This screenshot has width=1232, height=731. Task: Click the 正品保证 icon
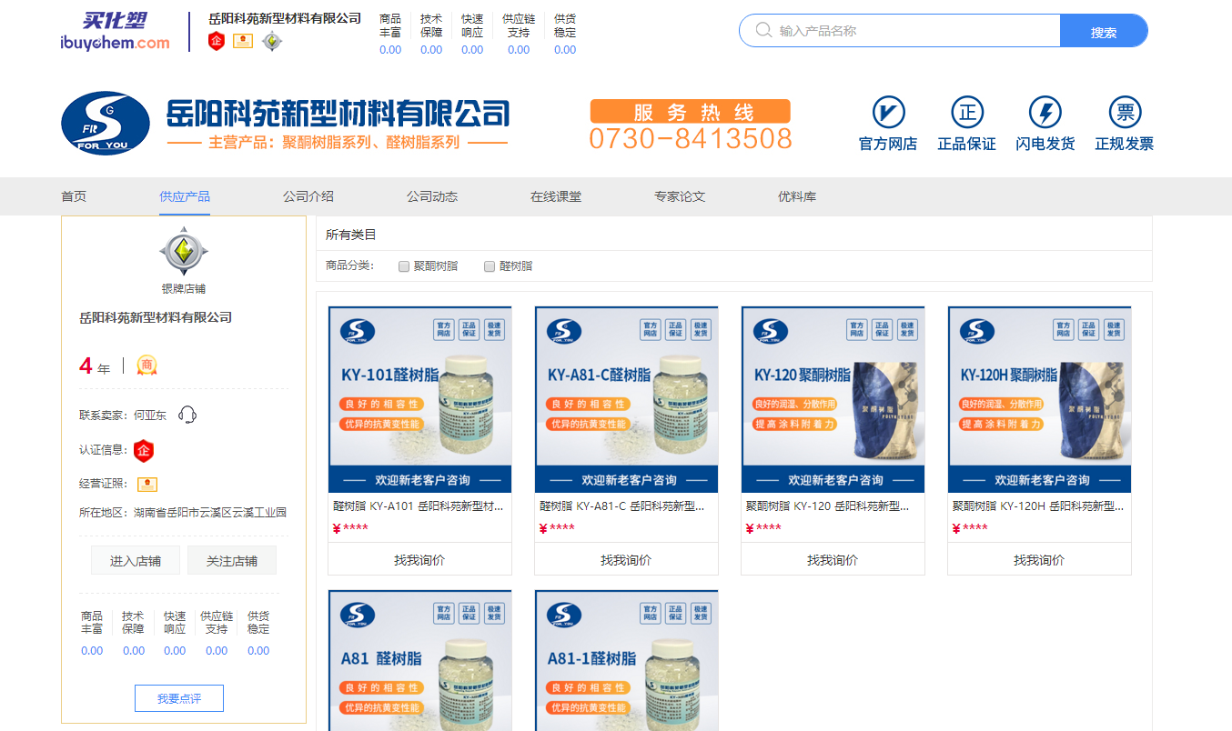[967, 113]
